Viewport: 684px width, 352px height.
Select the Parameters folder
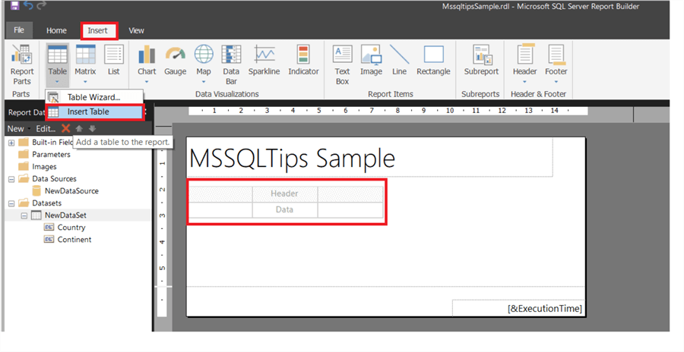51,154
